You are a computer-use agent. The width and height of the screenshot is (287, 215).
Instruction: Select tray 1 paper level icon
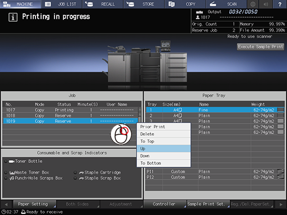tap(280, 110)
